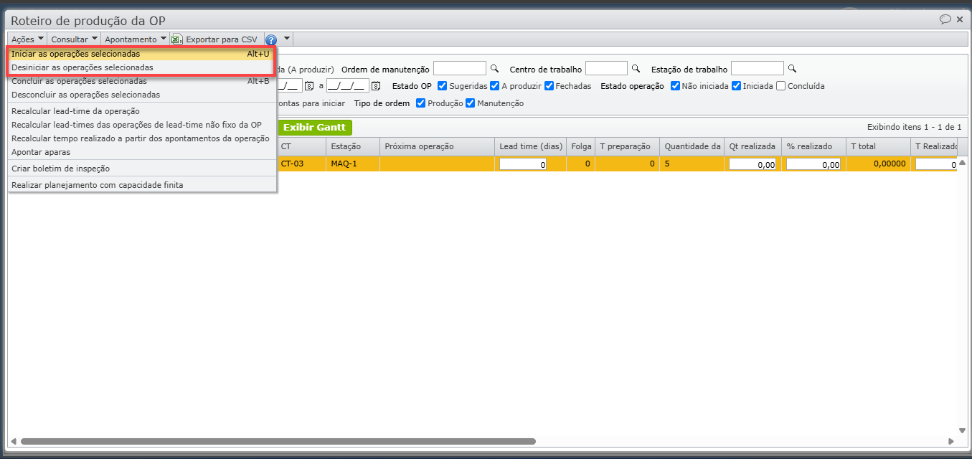Image resolution: width=972 pixels, height=459 pixels.
Task: Click Exportar para CSV button
Action: coord(215,39)
